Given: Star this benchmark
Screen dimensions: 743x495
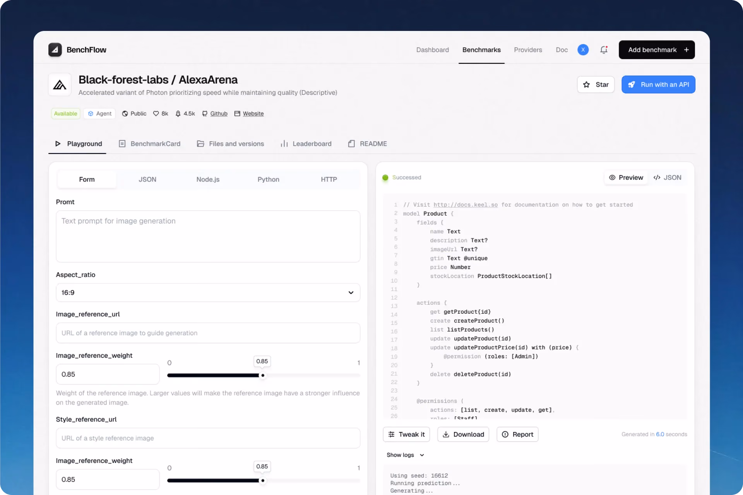Looking at the screenshot, I should [596, 84].
